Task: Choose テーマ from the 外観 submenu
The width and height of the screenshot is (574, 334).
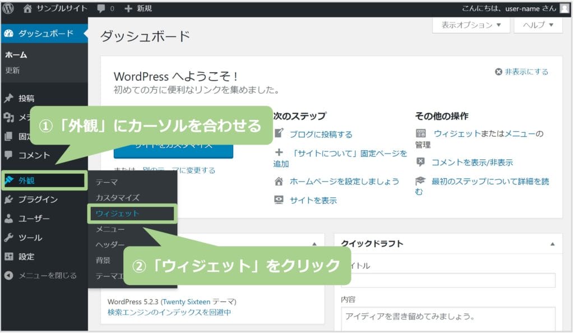Action: (x=107, y=182)
